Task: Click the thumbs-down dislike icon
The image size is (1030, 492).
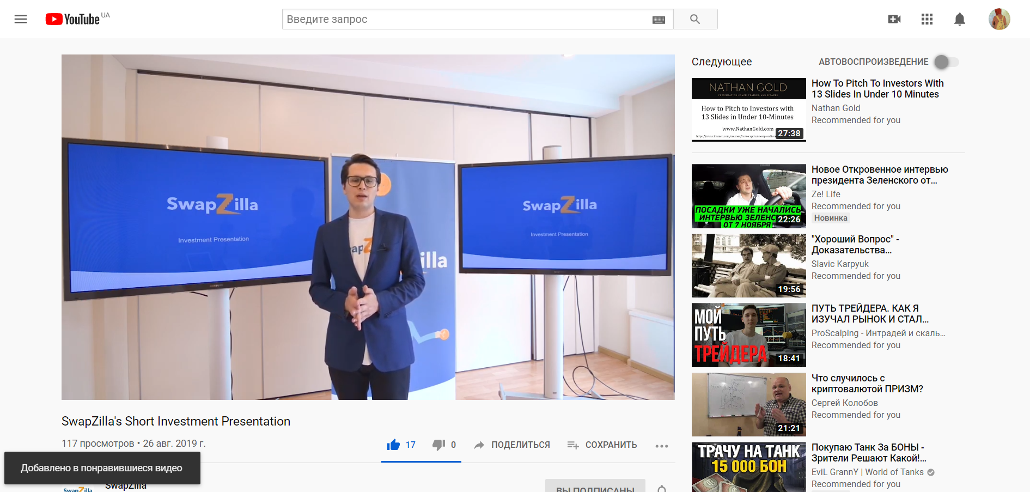Action: pos(438,445)
